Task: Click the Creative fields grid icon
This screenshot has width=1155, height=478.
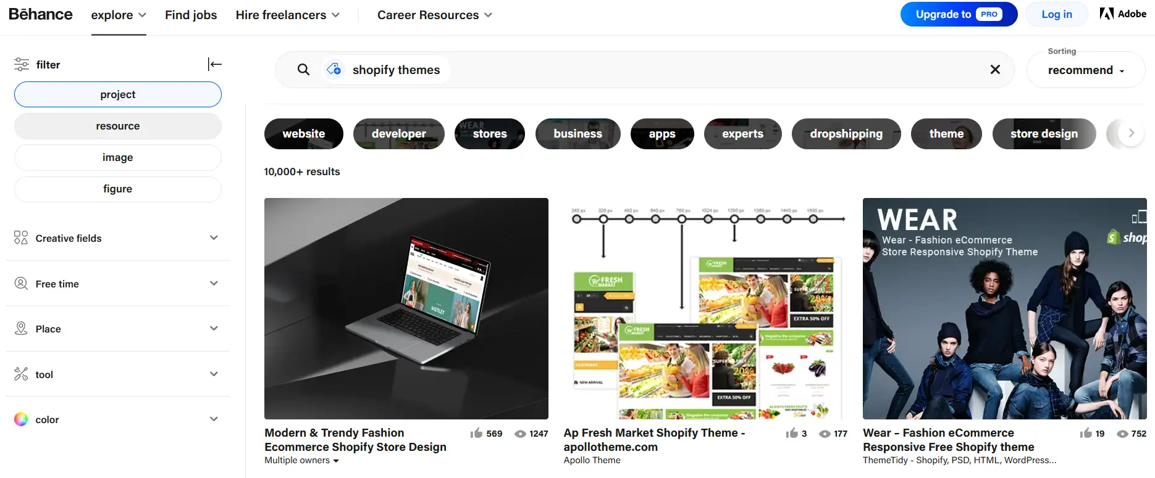Action: pyautogui.click(x=21, y=237)
